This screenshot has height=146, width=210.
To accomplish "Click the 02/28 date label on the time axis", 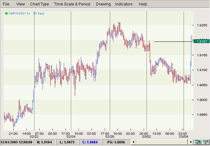I will click(110, 136).
